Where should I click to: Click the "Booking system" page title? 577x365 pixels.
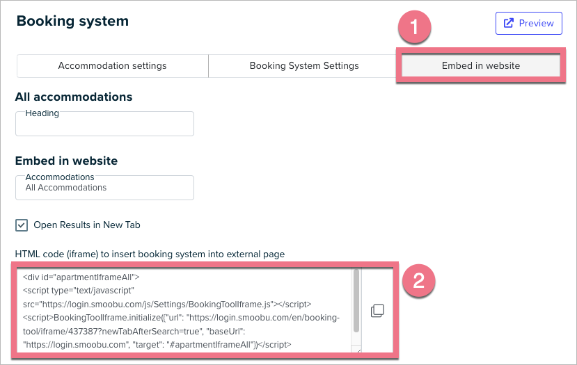point(72,21)
